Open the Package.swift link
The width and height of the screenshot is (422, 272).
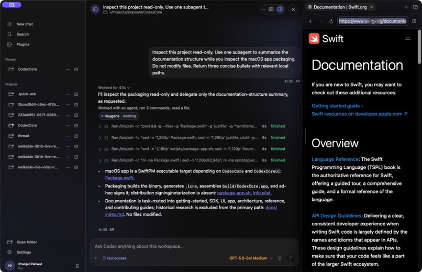[x=119, y=178]
